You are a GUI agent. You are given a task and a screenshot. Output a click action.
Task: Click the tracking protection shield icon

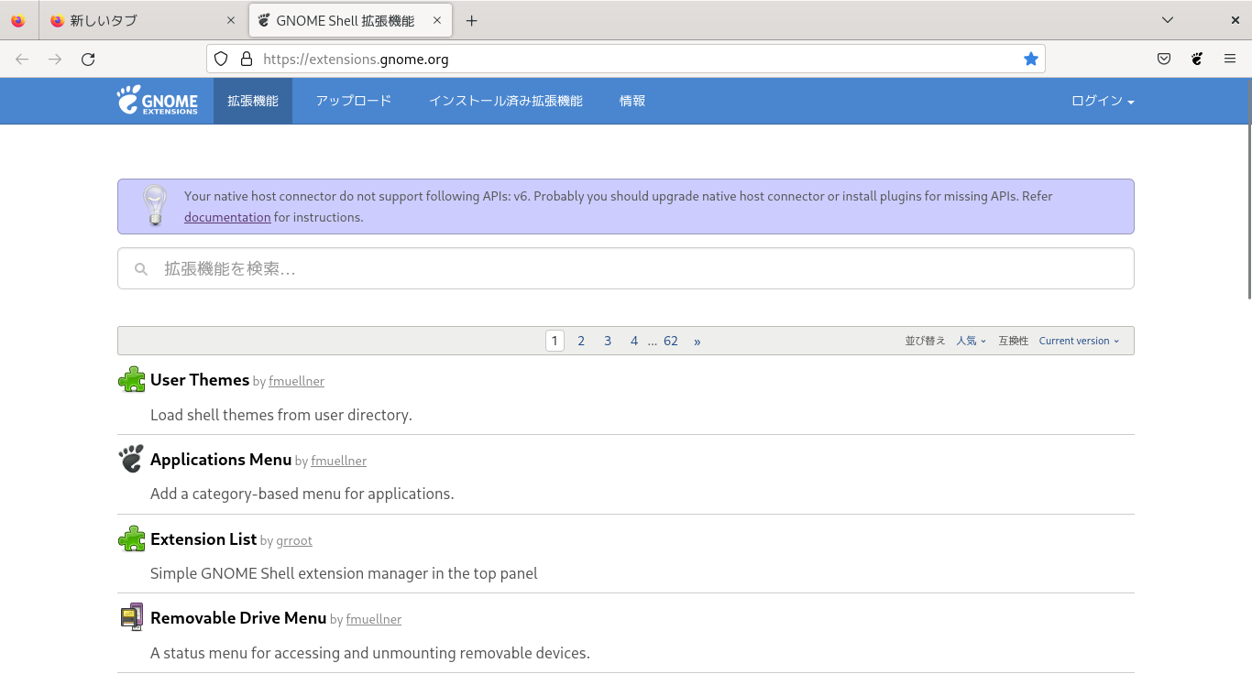[220, 59]
